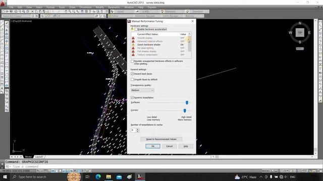This screenshot has height=181, width=323.
Task: Click the Copy clip toolbar icon
Action: click(36, 12)
